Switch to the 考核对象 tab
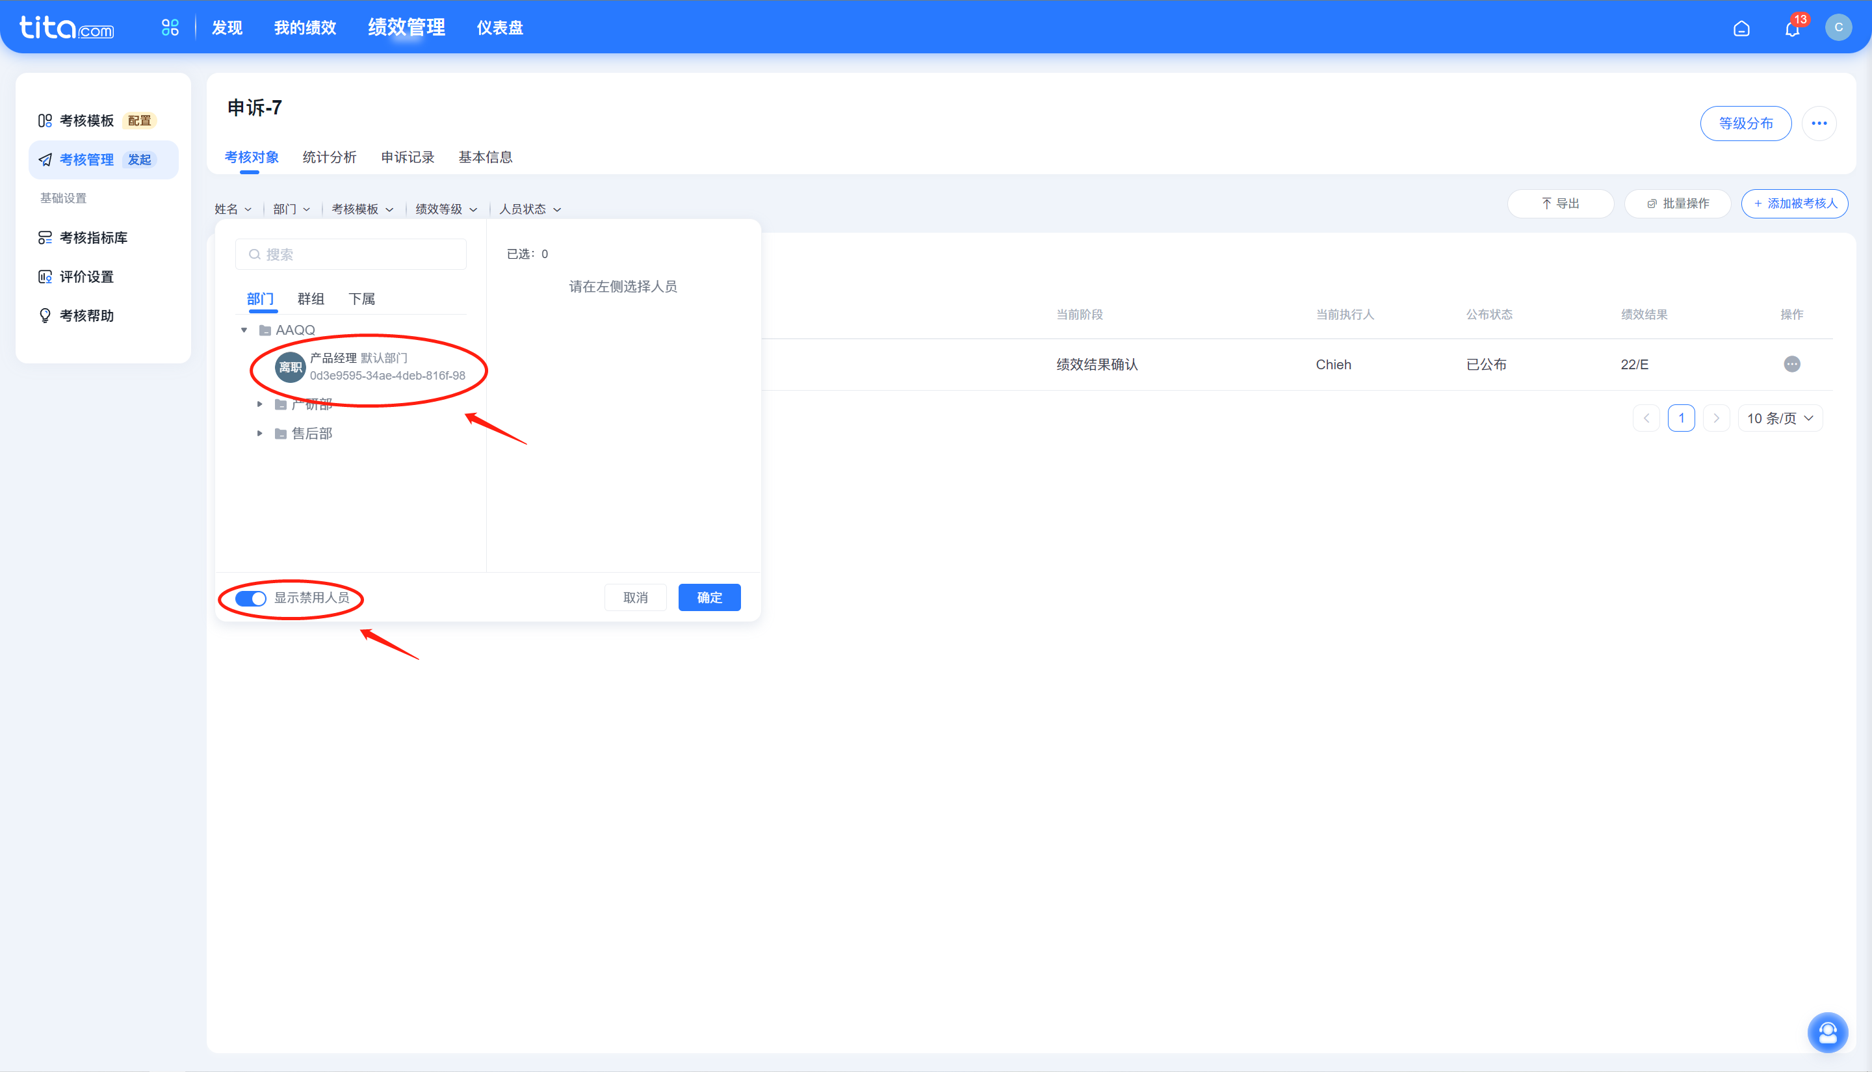This screenshot has width=1872, height=1072. 251,157
